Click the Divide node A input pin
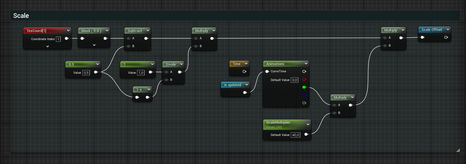The height and width of the screenshot is (164, 466). [167, 72]
